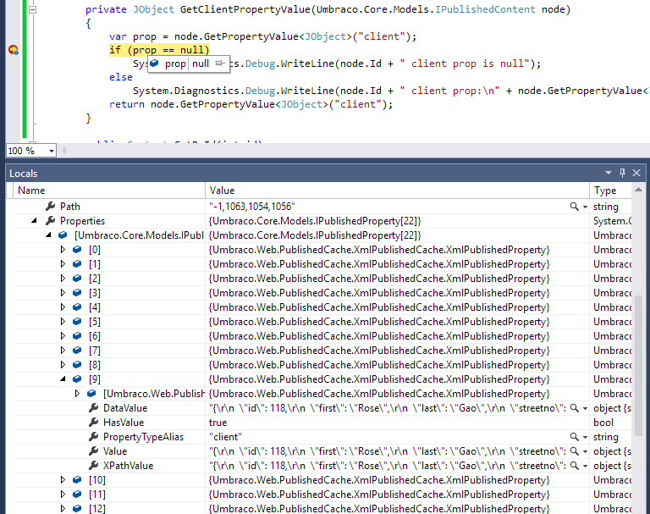The image size is (650, 514).
Task: Select the wrench icon beside XPathValue
Action: point(94,466)
